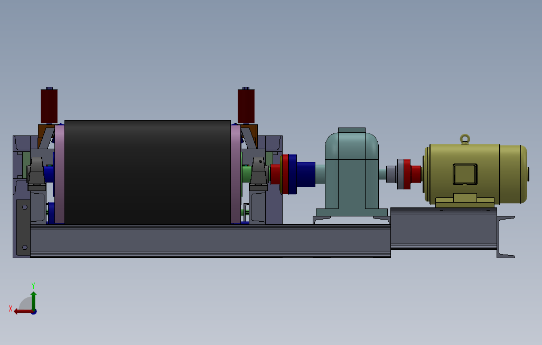Click the blue origin sphere of the triad
Viewport: 542px width, 345px height.
click(x=34, y=312)
